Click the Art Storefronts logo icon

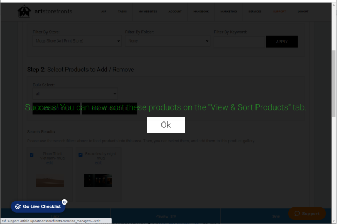tap(24, 11)
